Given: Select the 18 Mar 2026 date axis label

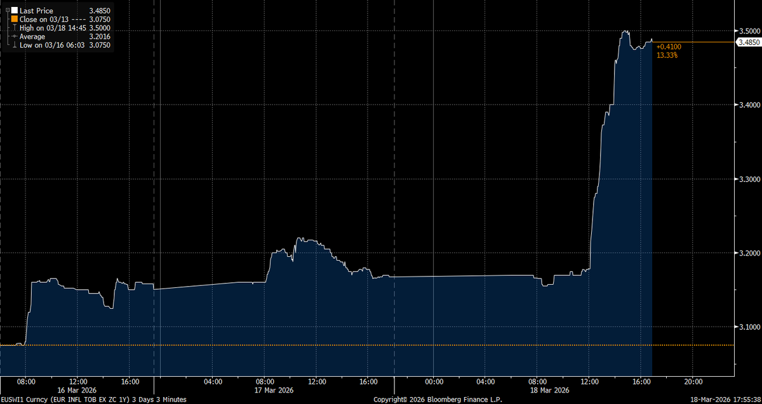Looking at the screenshot, I should click(550, 390).
